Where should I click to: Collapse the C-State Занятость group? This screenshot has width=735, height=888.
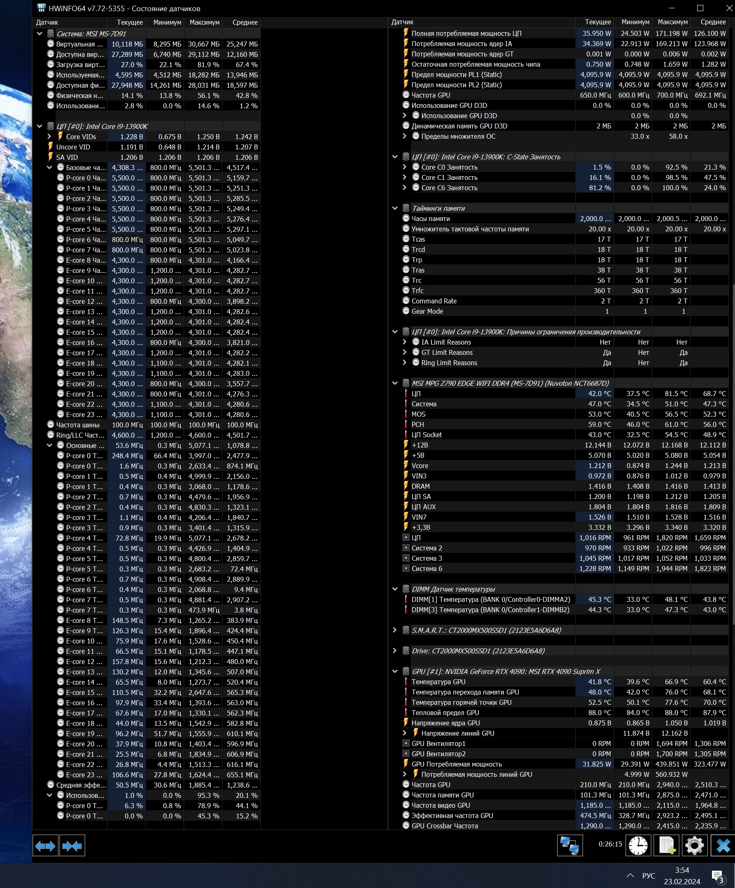click(394, 157)
